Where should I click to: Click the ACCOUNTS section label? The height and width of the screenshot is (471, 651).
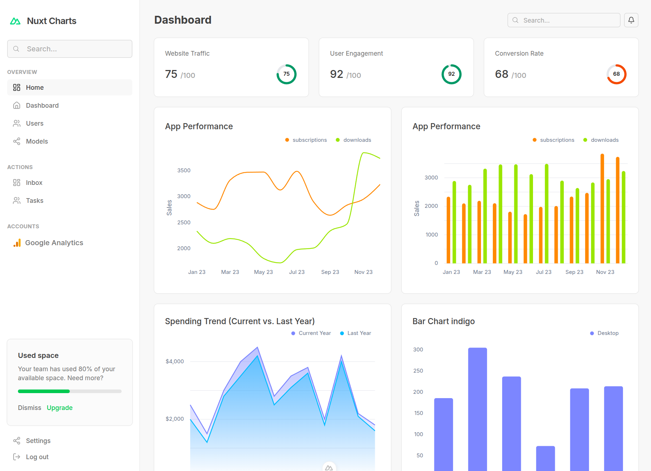pos(23,227)
